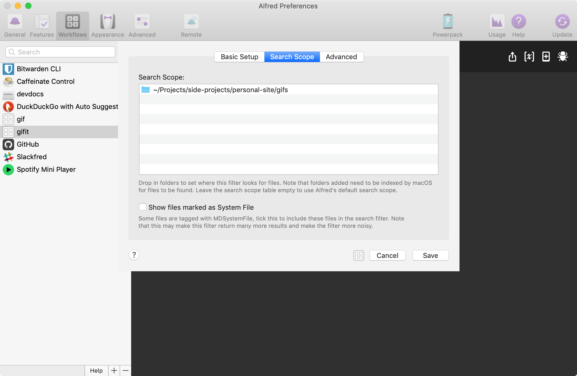Click the add workflow object plus icon
Viewport: 577px width, 376px height.
click(x=546, y=56)
